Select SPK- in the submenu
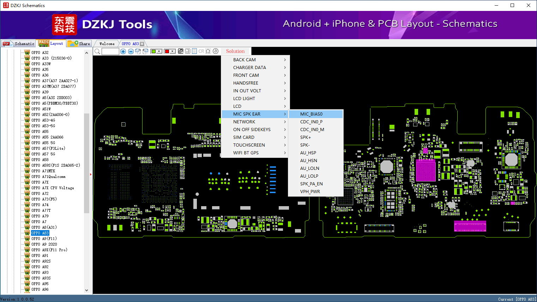 [x=316, y=145]
